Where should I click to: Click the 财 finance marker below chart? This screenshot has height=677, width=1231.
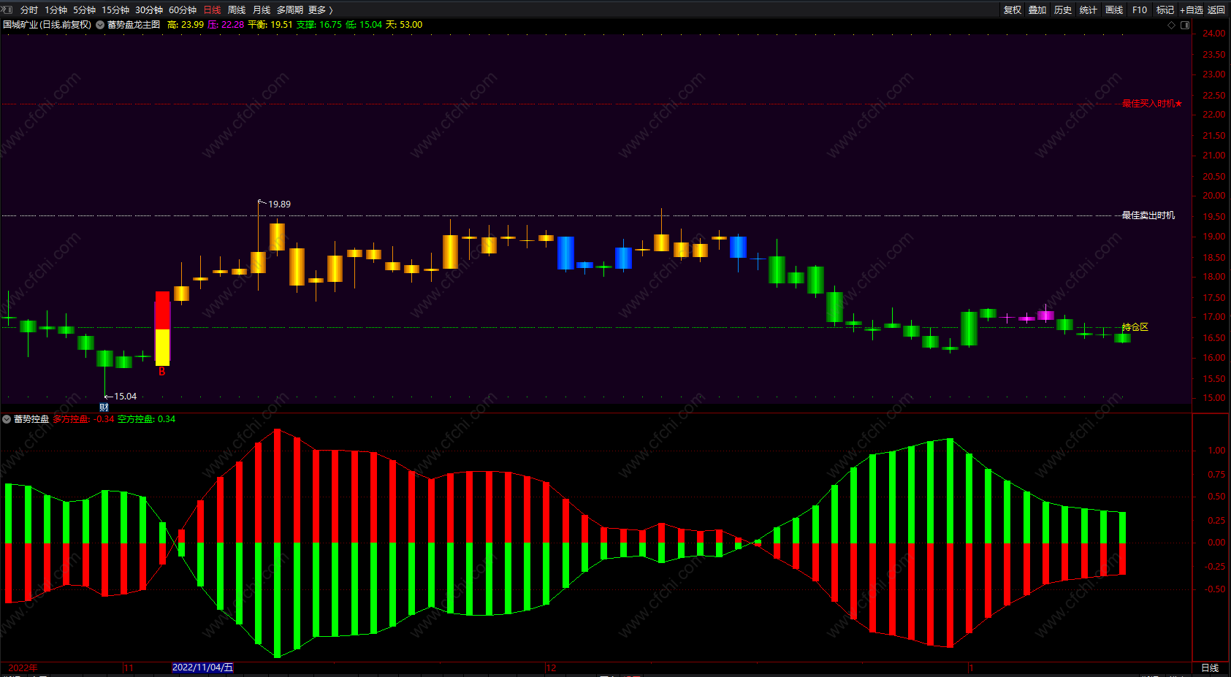(x=104, y=408)
